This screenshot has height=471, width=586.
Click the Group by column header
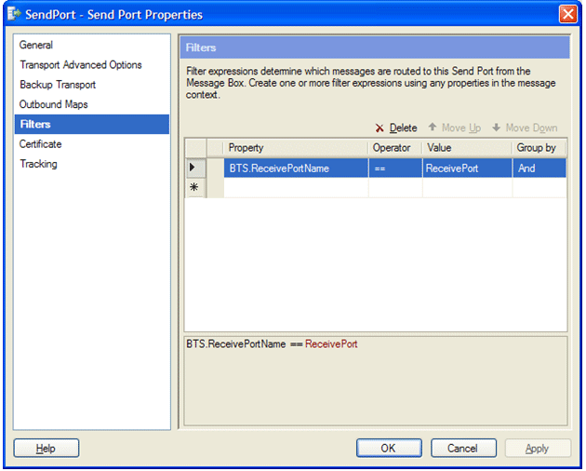539,148
